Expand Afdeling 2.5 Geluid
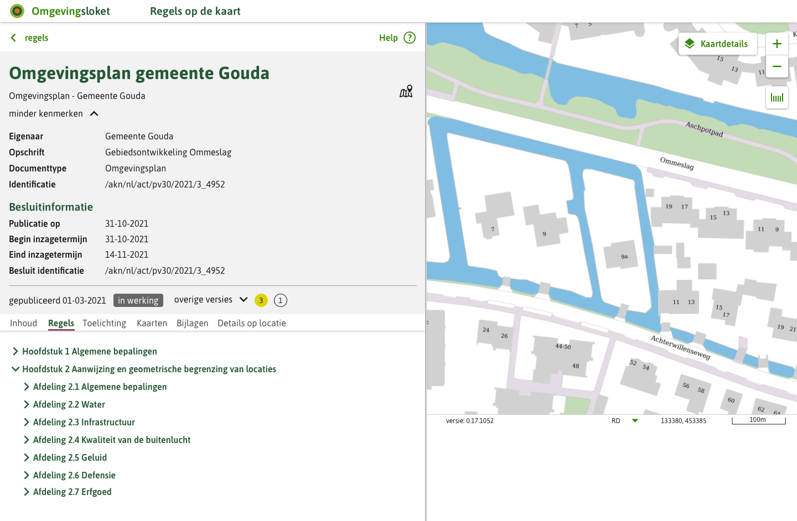The image size is (797, 521). tap(27, 457)
